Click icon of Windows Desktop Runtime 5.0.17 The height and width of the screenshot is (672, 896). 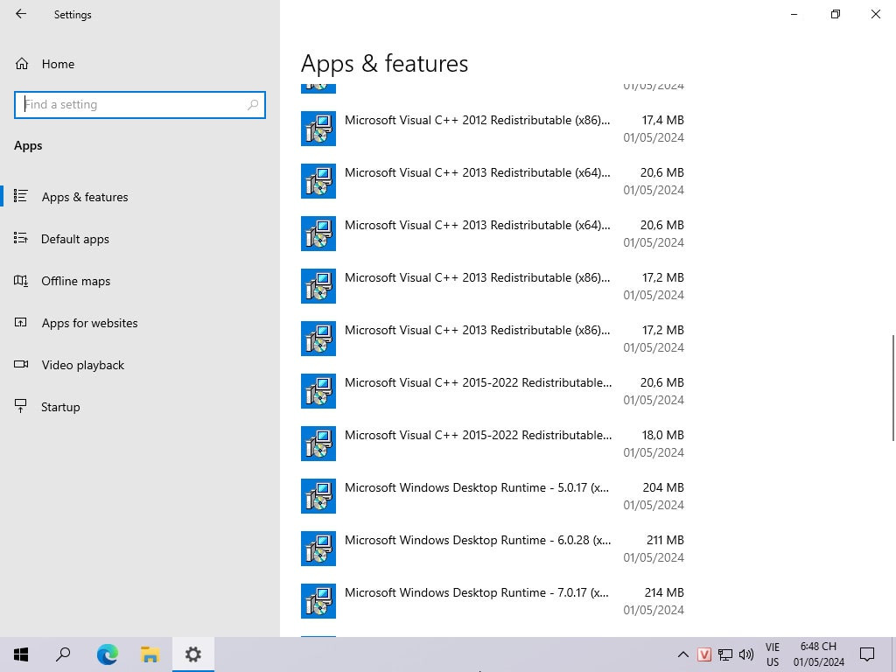[x=318, y=496]
